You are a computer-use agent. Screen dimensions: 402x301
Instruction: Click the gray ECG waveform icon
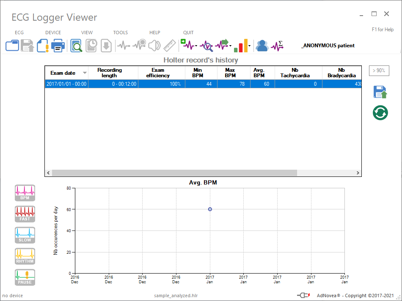point(124,46)
